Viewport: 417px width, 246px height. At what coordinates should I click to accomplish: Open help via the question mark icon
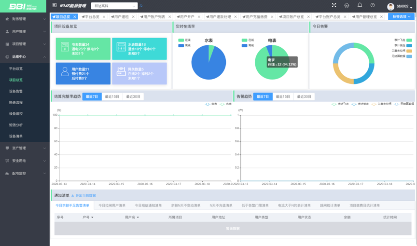[373, 5]
